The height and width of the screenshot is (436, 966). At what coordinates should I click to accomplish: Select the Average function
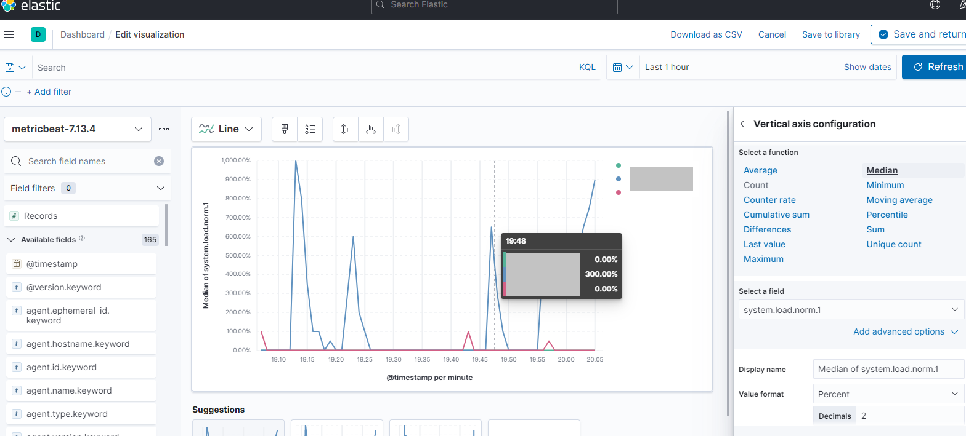tap(760, 170)
